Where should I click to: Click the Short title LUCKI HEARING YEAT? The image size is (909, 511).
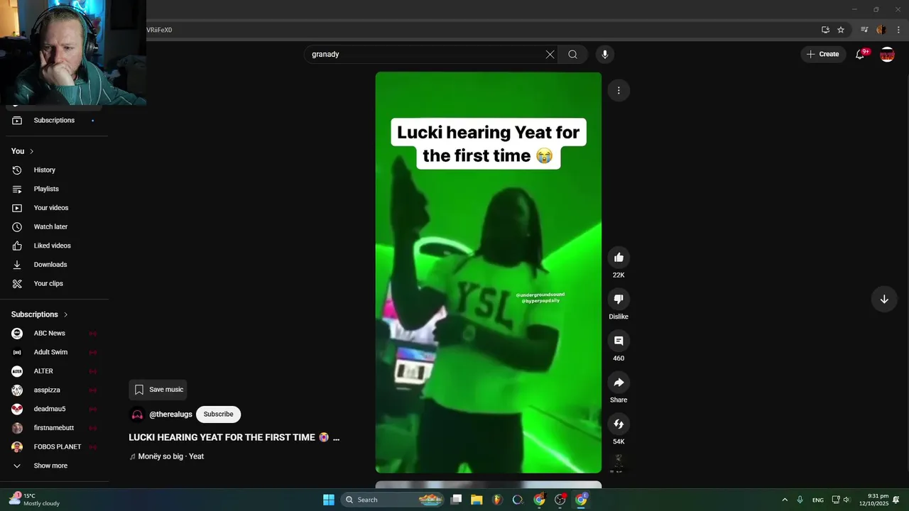pyautogui.click(x=234, y=437)
